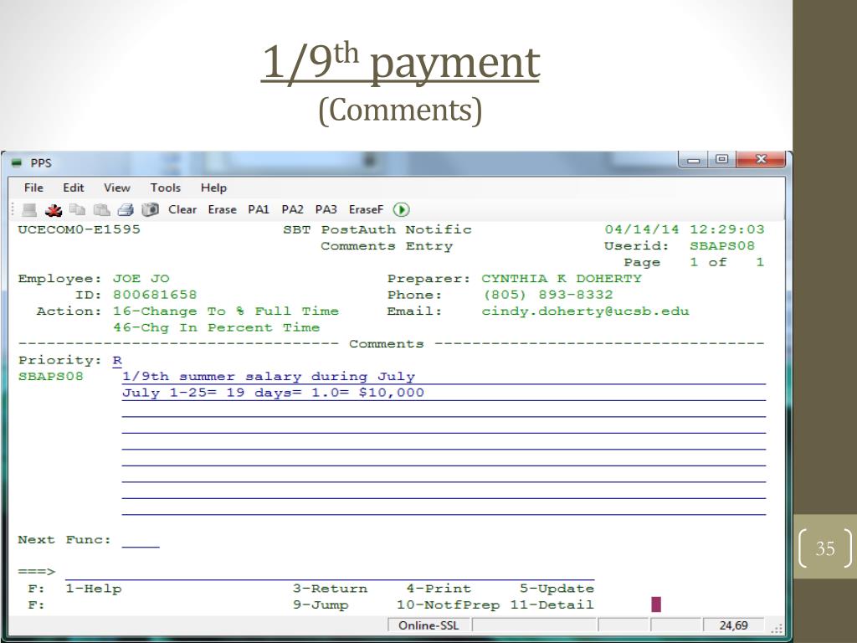Viewport: 857px width, 643px height.
Task: Click the connect computer icon in toolbar
Action: [29, 209]
